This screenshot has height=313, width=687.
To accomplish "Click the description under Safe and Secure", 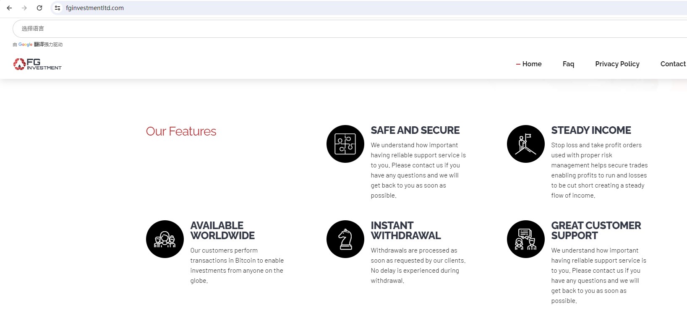I will click(418, 170).
